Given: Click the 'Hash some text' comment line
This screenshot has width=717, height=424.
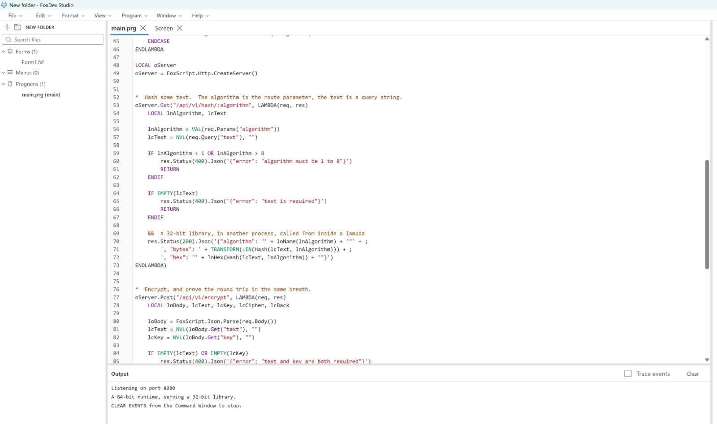Looking at the screenshot, I should 269,97.
